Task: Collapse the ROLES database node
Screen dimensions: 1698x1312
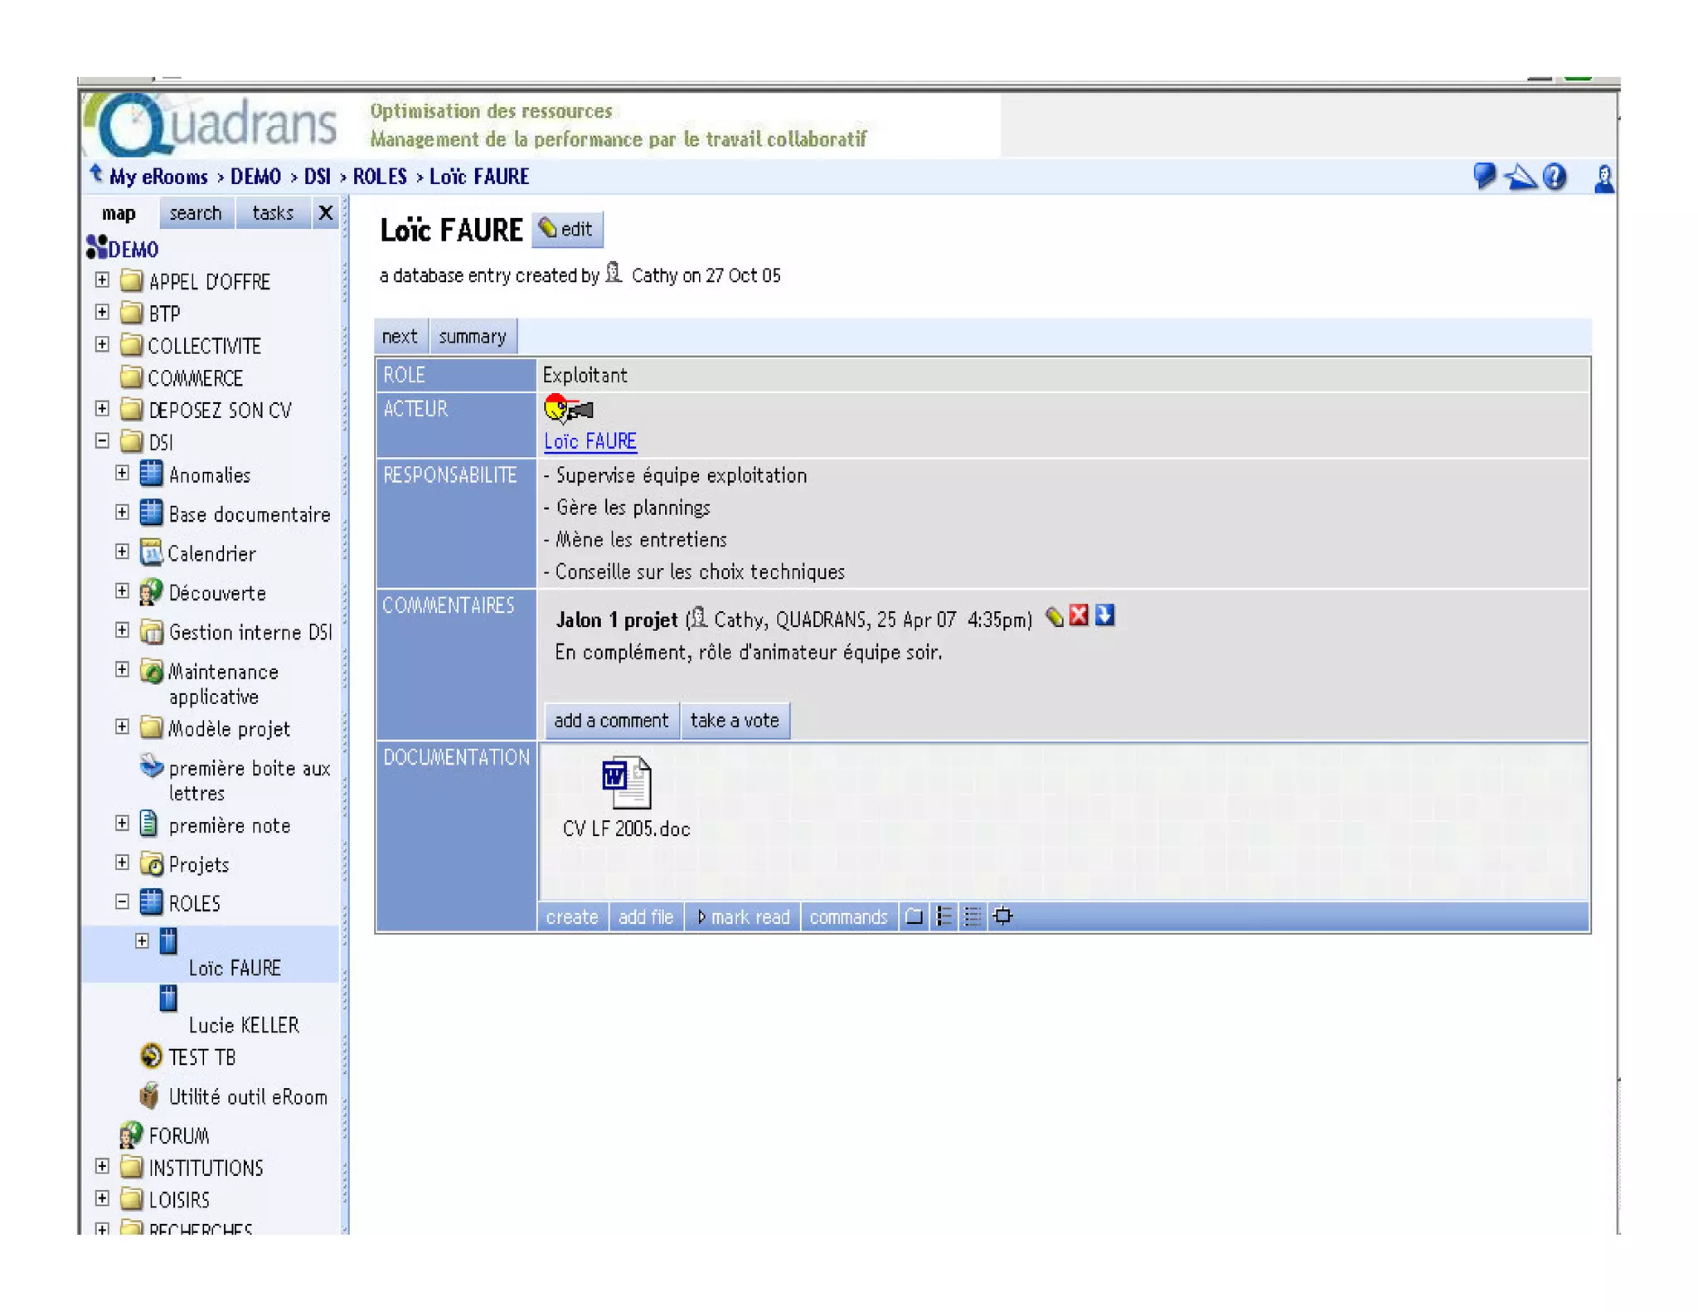Action: pyautogui.click(x=122, y=901)
